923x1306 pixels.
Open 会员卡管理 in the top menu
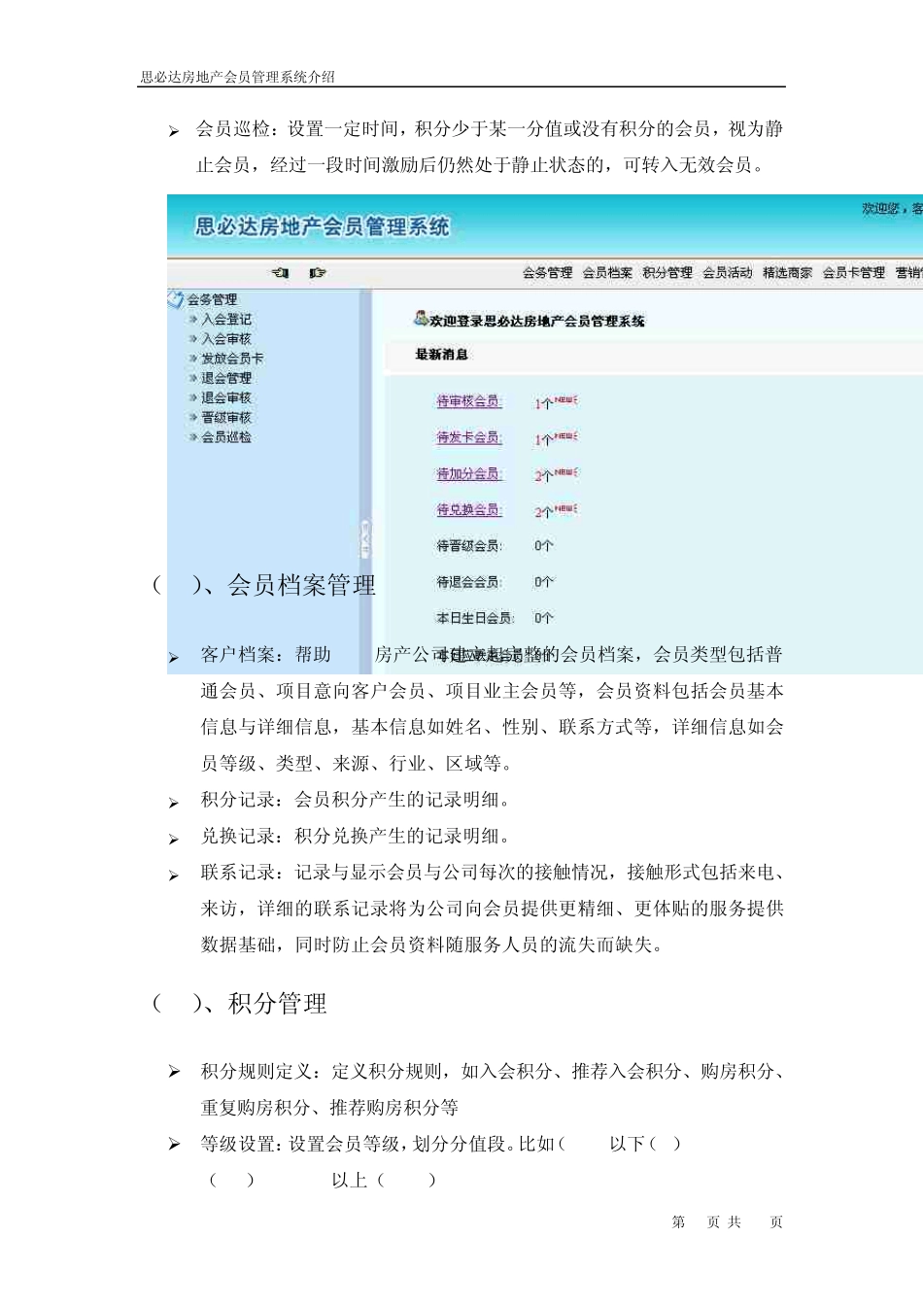[853, 273]
